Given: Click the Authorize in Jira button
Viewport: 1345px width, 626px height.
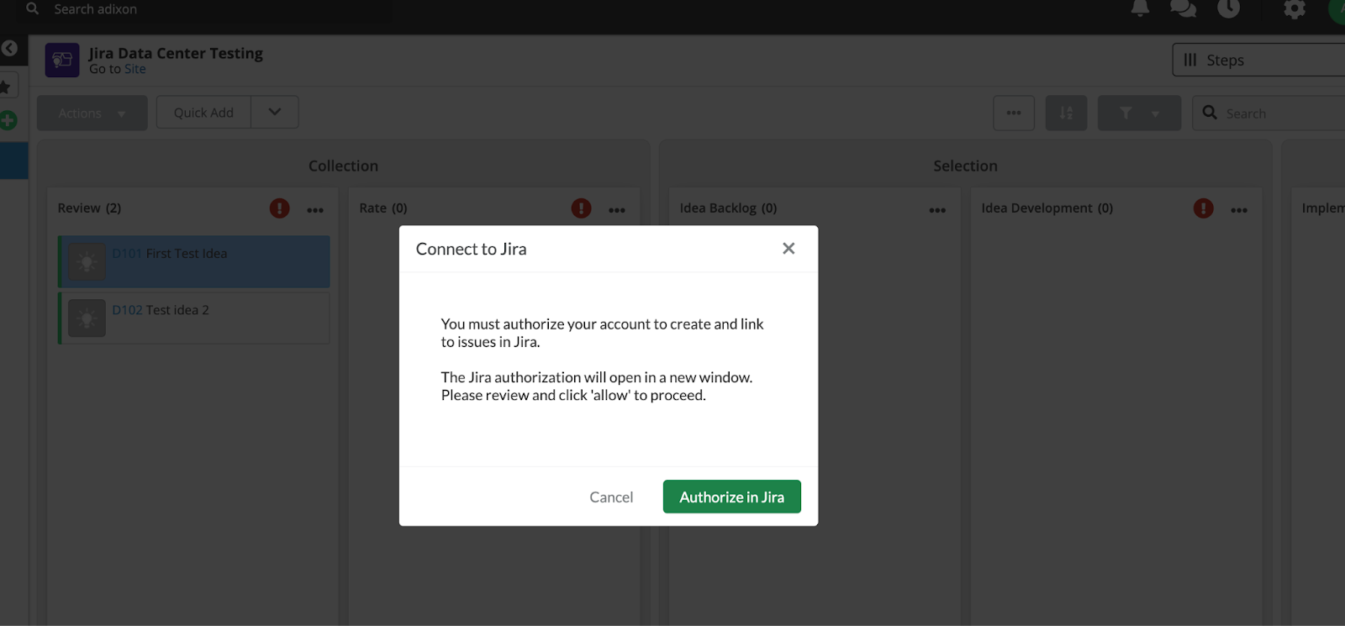Looking at the screenshot, I should pyautogui.click(x=731, y=497).
